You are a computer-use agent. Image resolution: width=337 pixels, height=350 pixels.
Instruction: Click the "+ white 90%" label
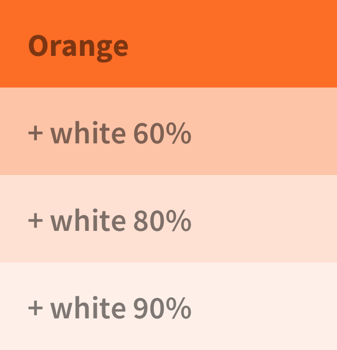point(109,308)
